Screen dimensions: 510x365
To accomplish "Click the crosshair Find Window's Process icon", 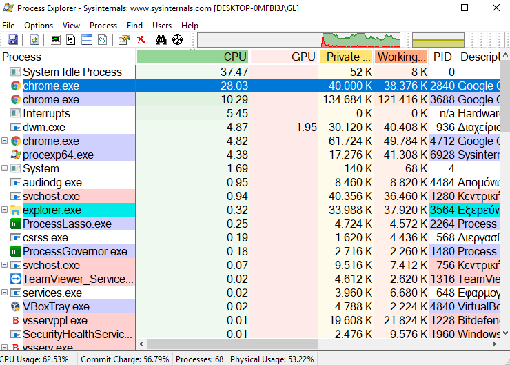I will (177, 40).
